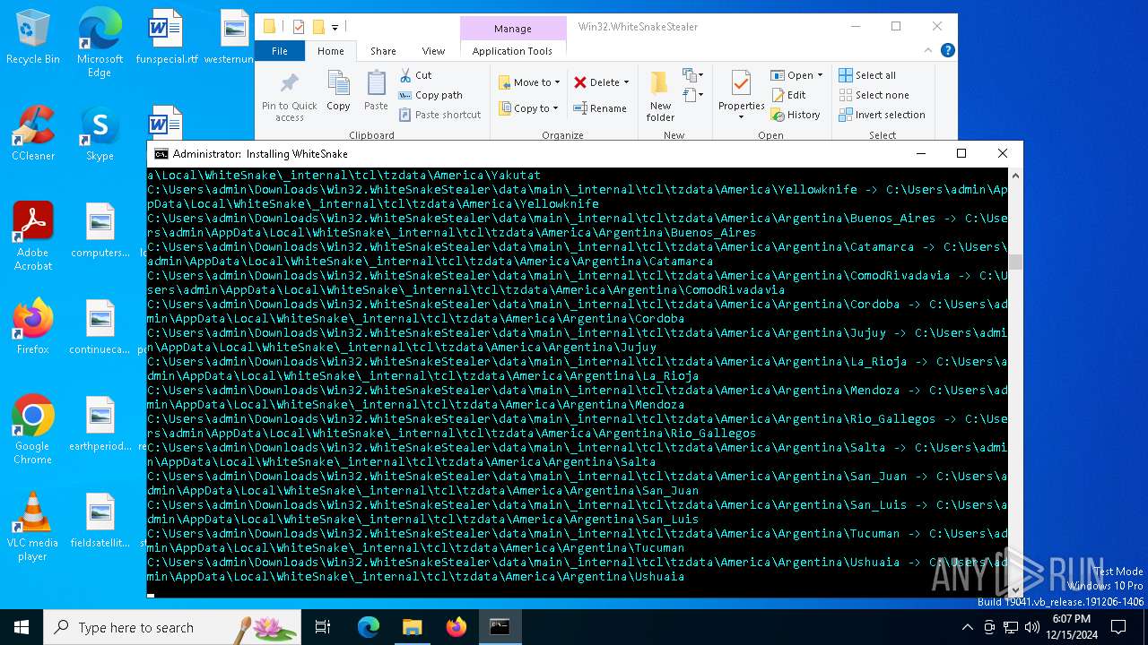Click the Paste icon in ribbon
The width and height of the screenshot is (1148, 645).
(x=376, y=90)
